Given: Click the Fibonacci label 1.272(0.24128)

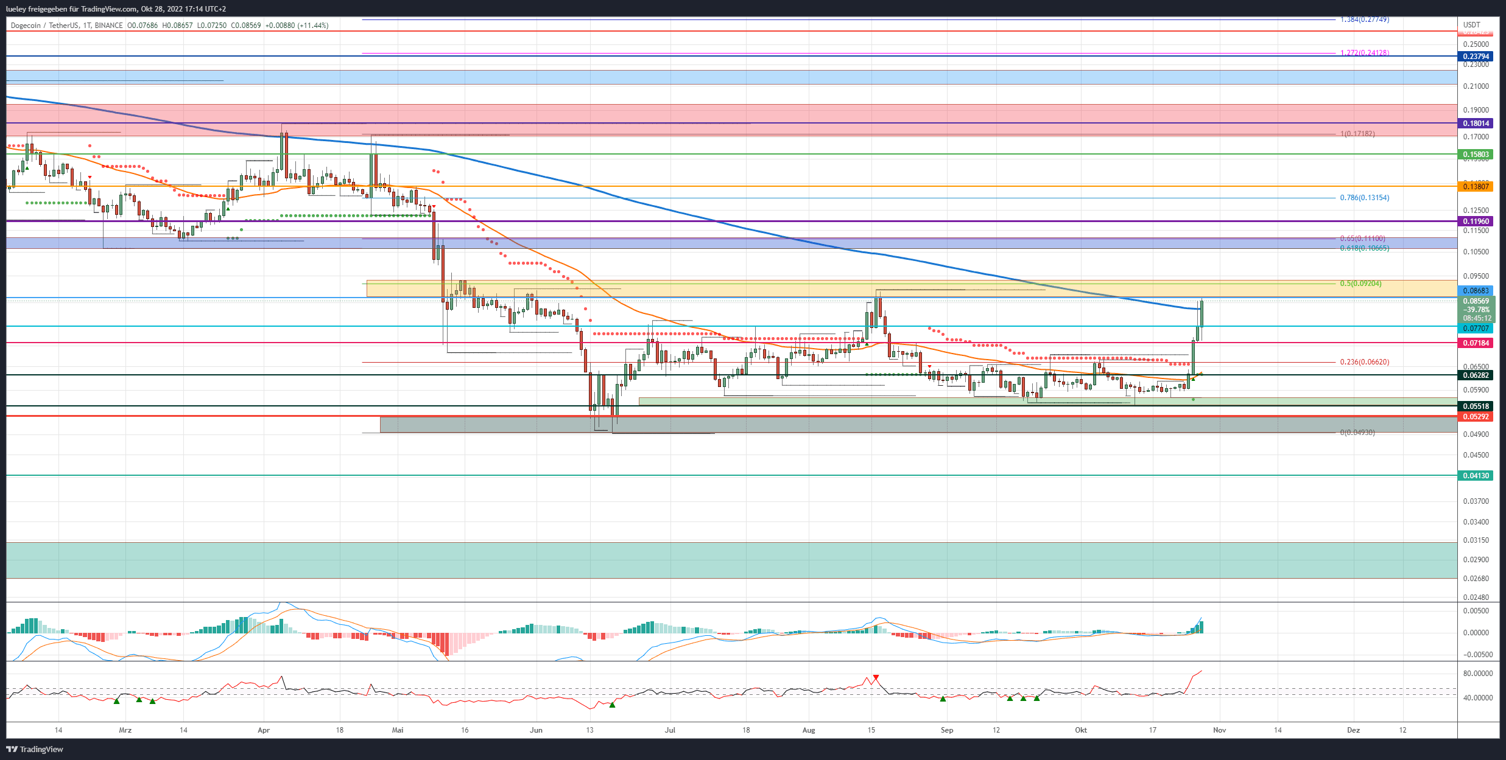Looking at the screenshot, I should pyautogui.click(x=1365, y=53).
